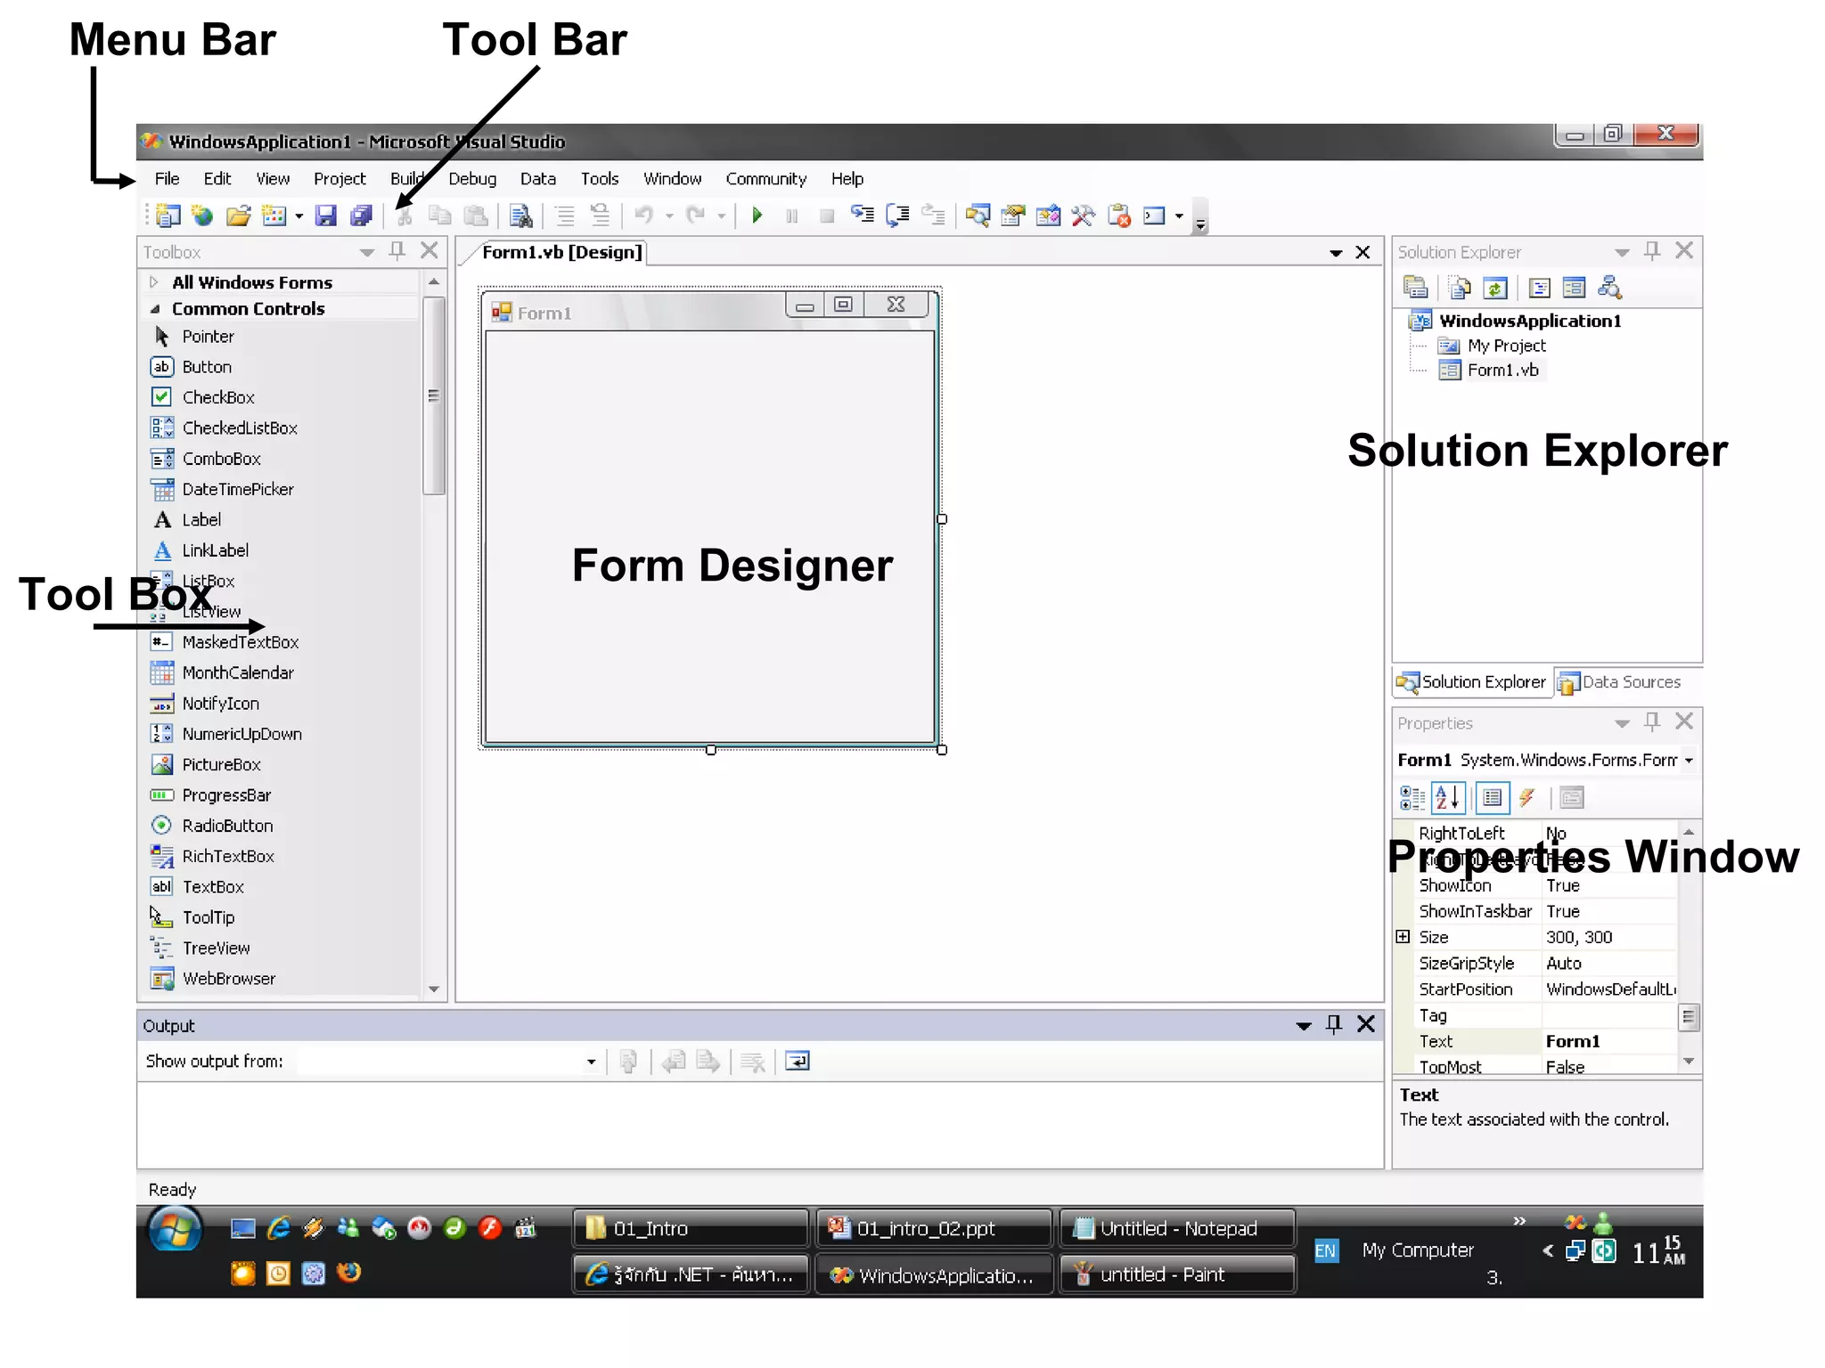The width and height of the screenshot is (1825, 1368).
Task: Click the Find in Files binoculars icon
Action: click(521, 216)
